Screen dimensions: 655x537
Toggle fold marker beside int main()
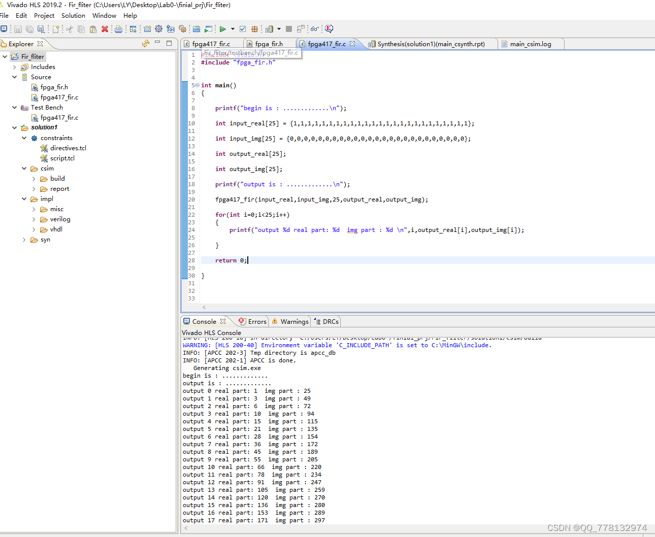click(x=197, y=85)
